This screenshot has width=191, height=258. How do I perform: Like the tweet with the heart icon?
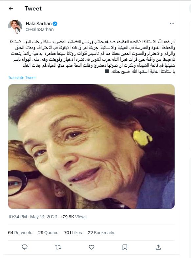point(92,247)
